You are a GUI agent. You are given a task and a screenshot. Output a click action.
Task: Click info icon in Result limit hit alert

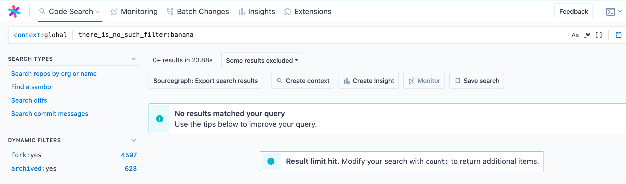(x=271, y=161)
